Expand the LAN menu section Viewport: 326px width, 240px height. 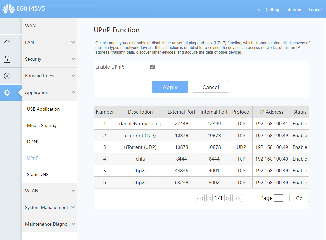tap(49, 42)
